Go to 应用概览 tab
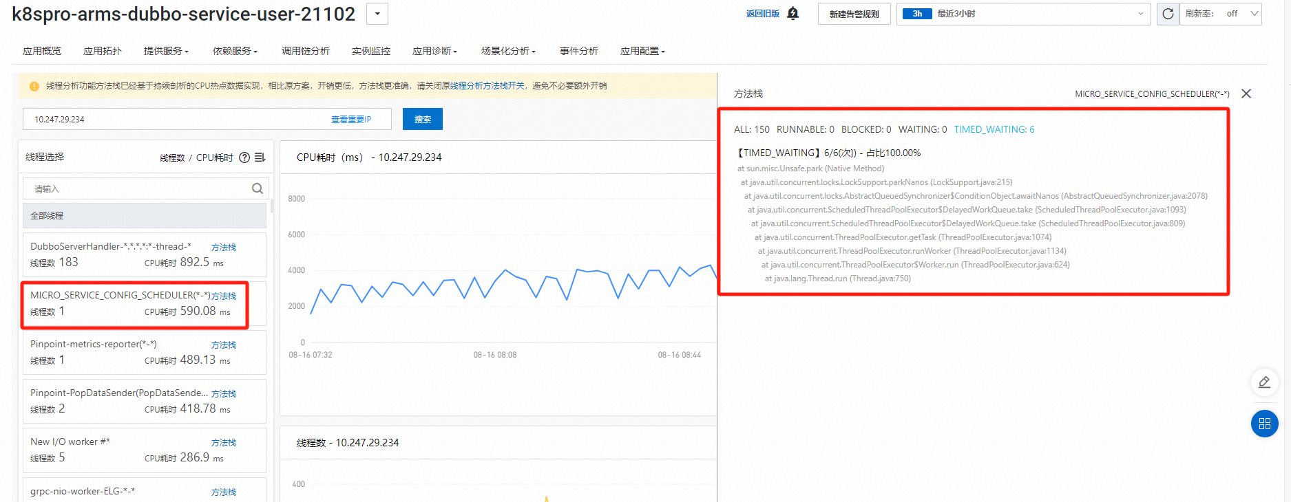Viewport: 1291px width, 502px height. (42, 51)
